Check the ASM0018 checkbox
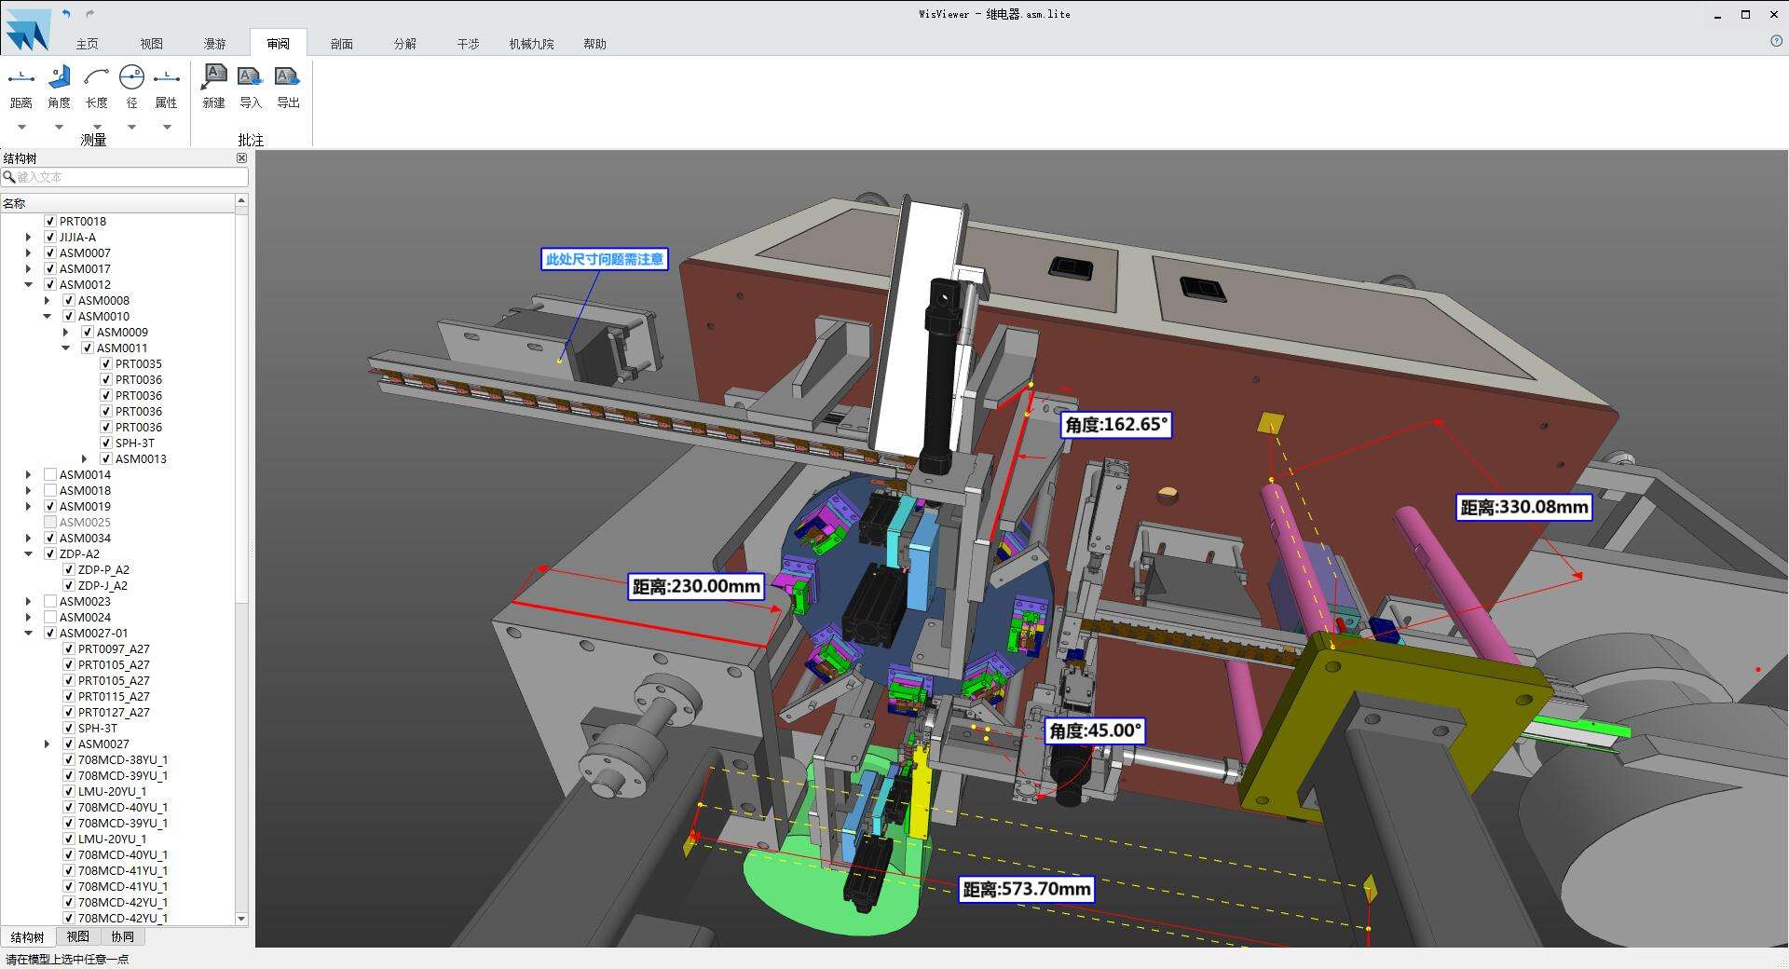Viewport: 1789px width, 969px height. pos(50,491)
